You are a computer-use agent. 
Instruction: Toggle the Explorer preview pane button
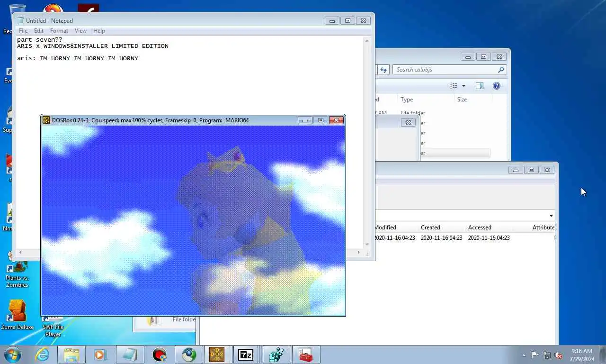pyautogui.click(x=480, y=86)
